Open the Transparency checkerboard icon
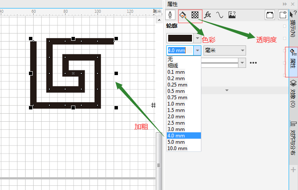The width and height of the screenshot is (298, 190). click(x=195, y=15)
